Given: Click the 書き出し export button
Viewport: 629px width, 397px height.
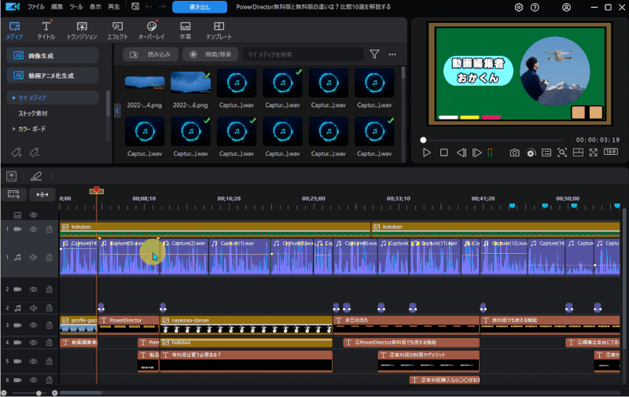Looking at the screenshot, I should (x=200, y=7).
